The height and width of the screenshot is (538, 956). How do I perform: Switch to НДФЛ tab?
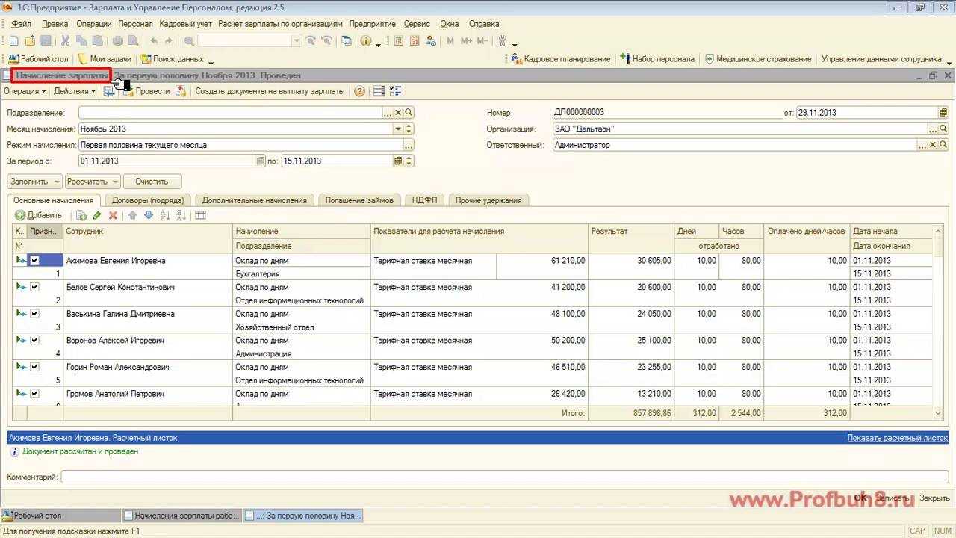[424, 200]
